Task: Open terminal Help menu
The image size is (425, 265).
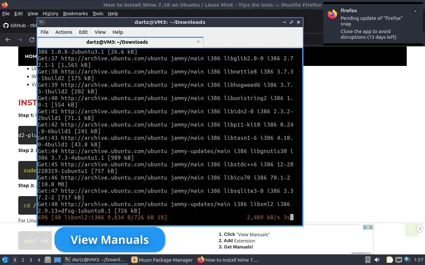Action: click(x=118, y=32)
